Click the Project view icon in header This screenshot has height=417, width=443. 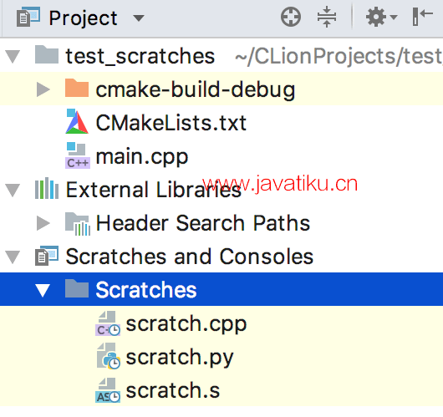point(28,18)
